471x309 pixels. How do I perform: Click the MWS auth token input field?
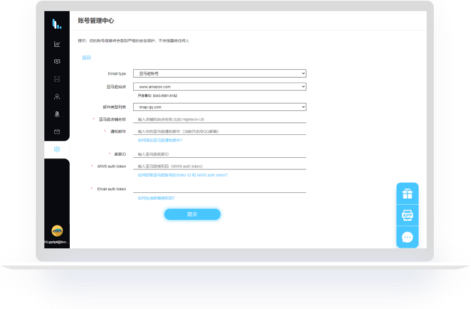tap(220, 166)
